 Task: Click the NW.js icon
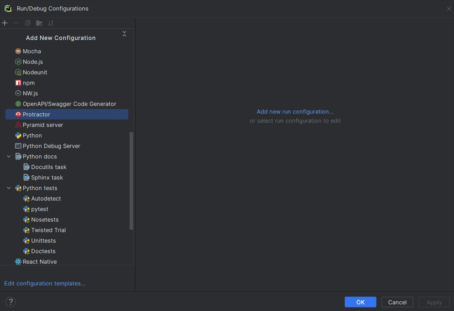18,93
